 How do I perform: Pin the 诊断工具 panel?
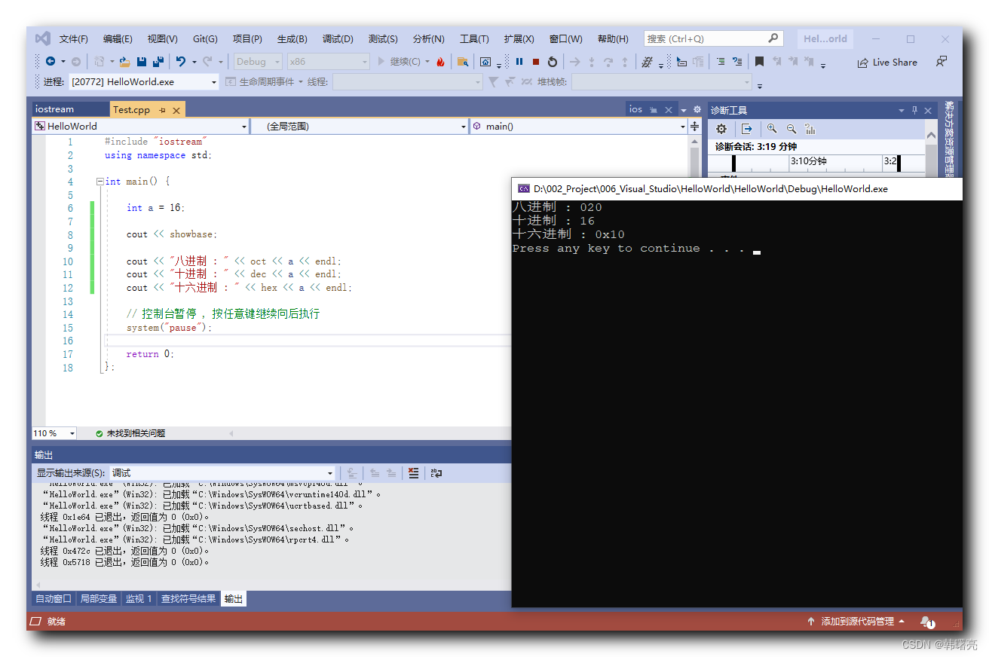click(x=914, y=109)
